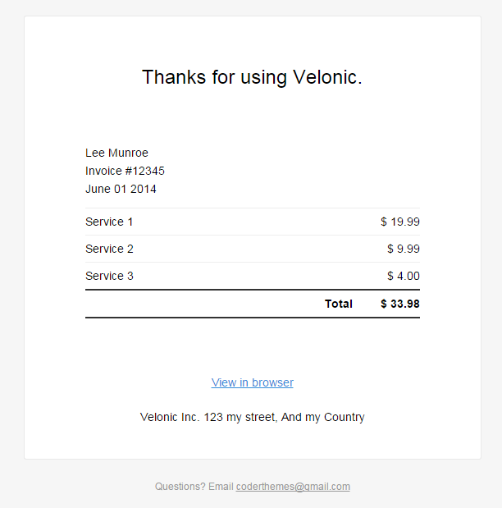Viewport: 502px width, 508px height.
Task: Select the Service 2 label
Action: tap(109, 249)
